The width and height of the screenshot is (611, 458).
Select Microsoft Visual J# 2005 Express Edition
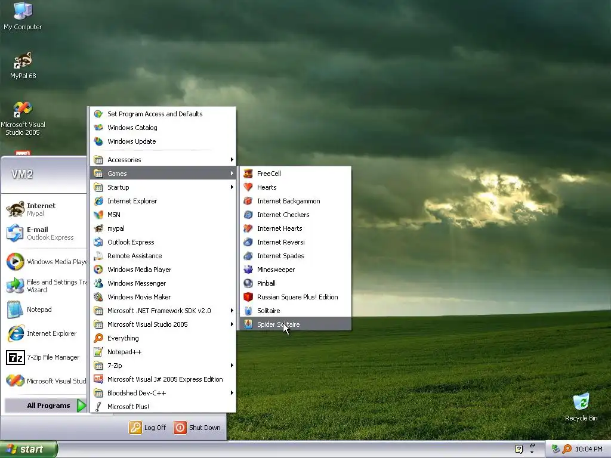[x=163, y=379]
